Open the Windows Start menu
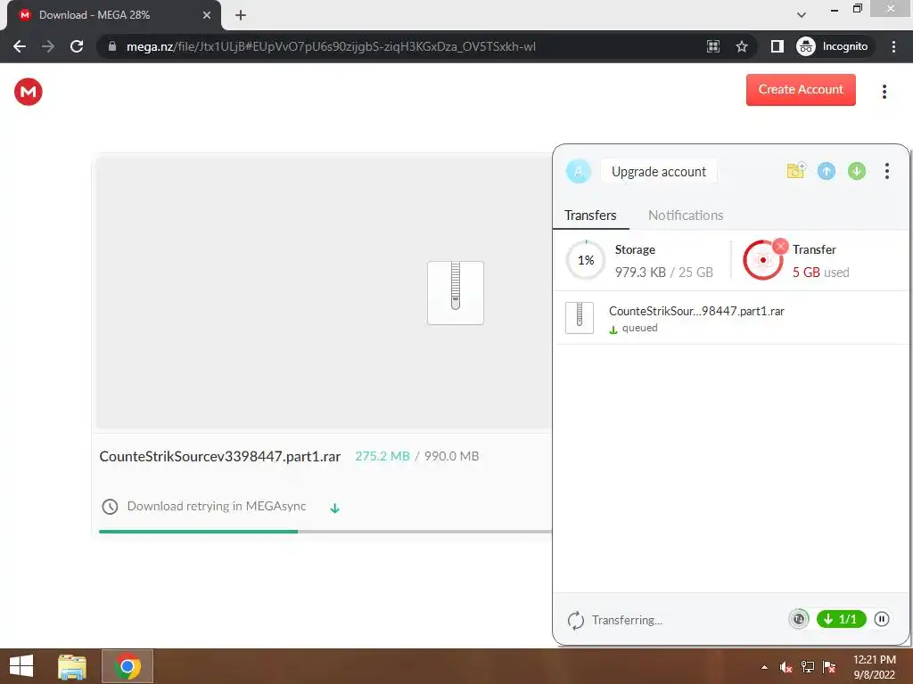913x684 pixels. (21, 666)
